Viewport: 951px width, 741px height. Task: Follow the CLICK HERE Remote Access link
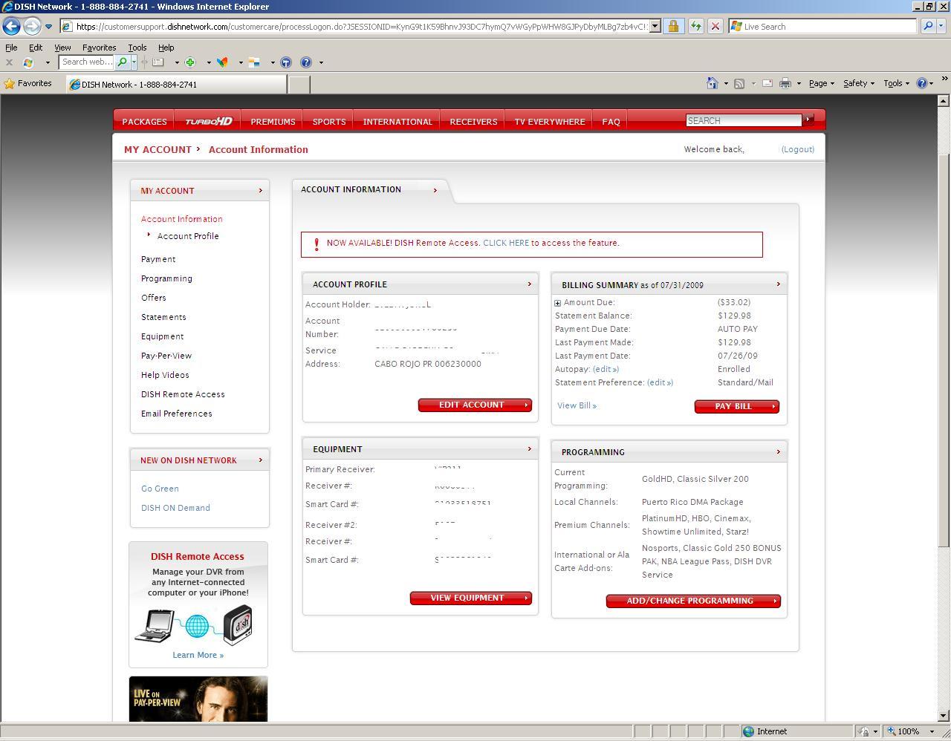tap(506, 243)
